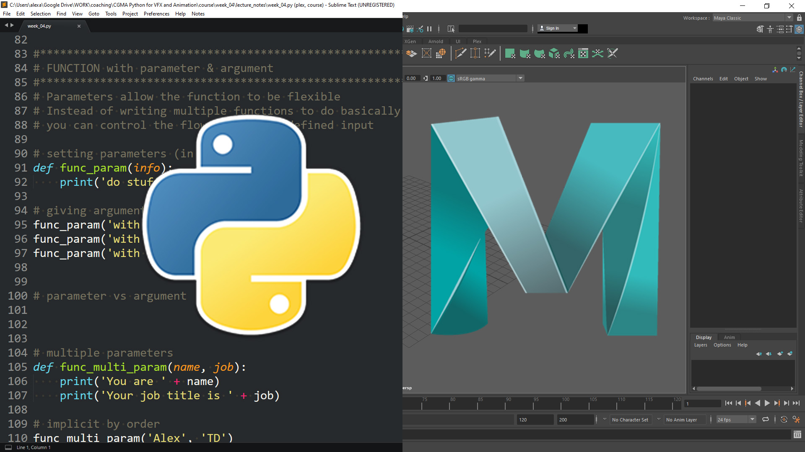Toggle workspace lock icon
Screen dimensions: 805x452
click(x=799, y=18)
